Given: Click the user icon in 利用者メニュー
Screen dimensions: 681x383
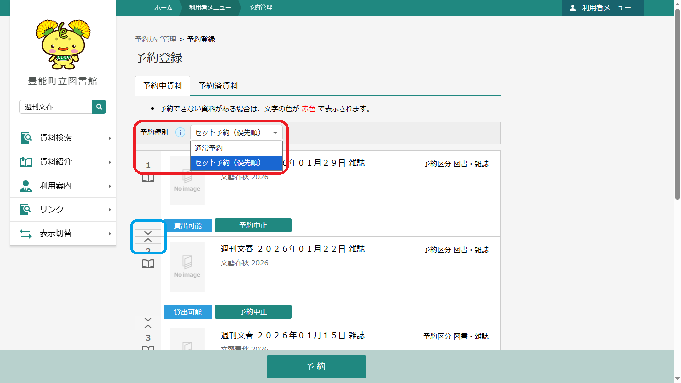Looking at the screenshot, I should click(x=573, y=8).
